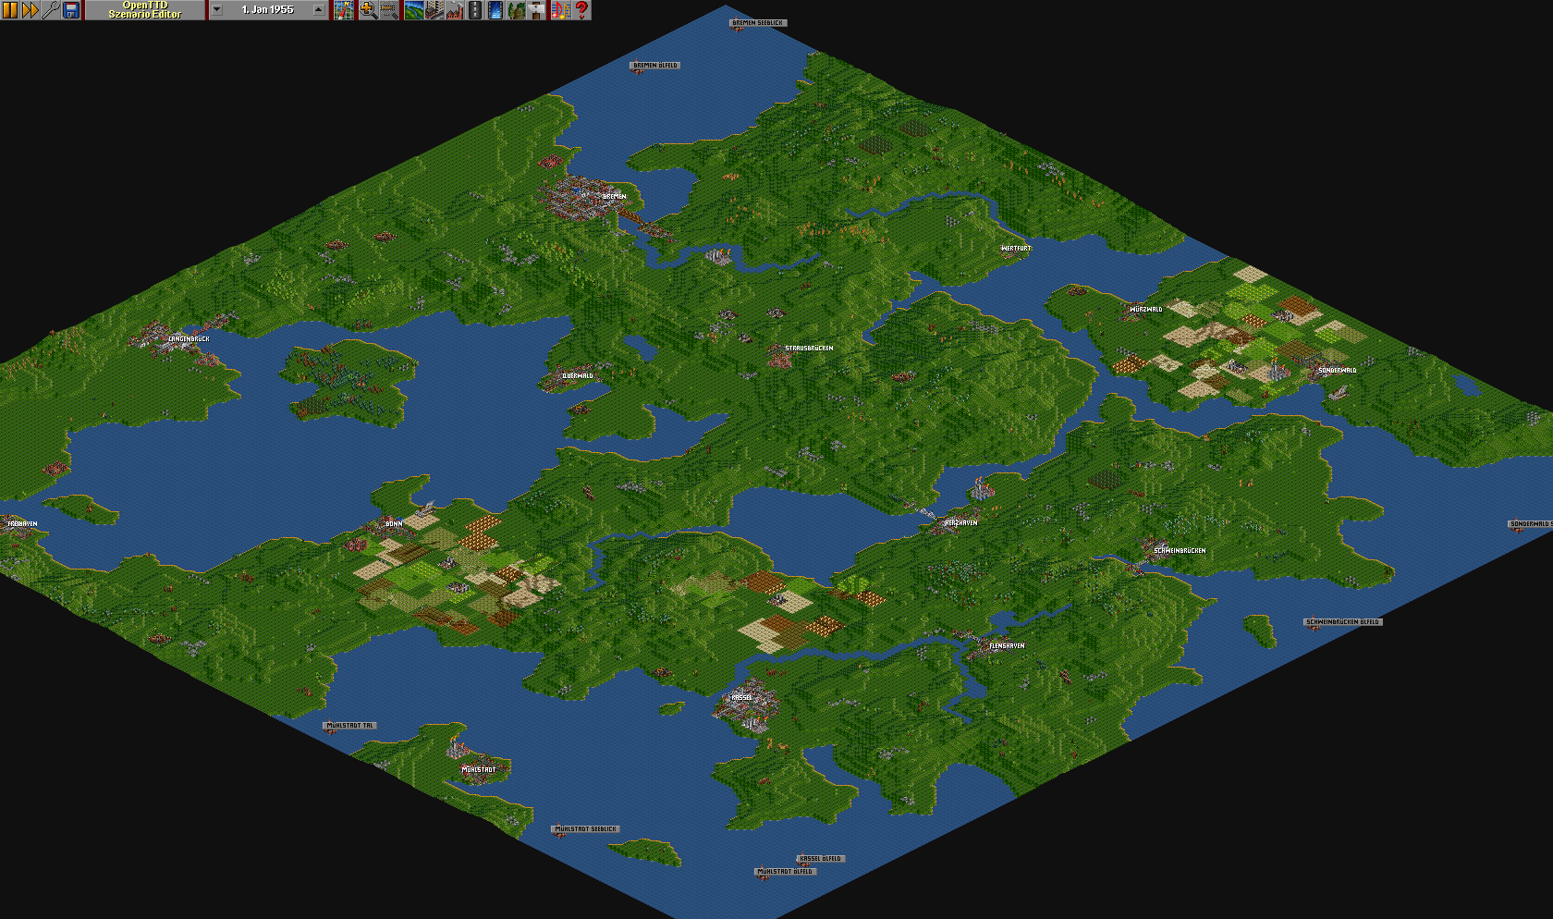Viewport: 1553px width, 919px height.
Task: Pause the game with the pause button
Action: 9,10
